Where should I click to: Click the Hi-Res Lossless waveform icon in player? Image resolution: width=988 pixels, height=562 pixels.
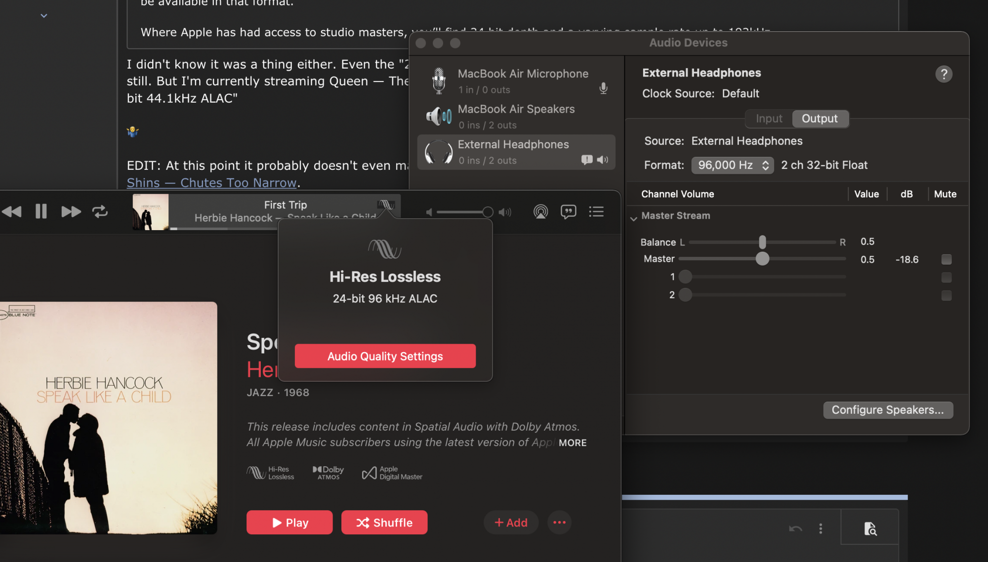pyautogui.click(x=386, y=204)
